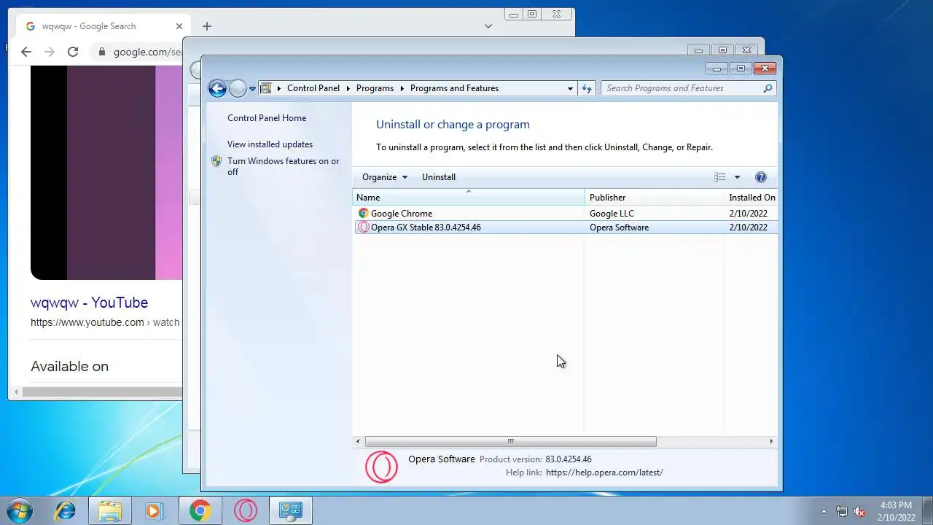Click the Forward arrow in Control Panel
933x525 pixels.
coord(238,88)
